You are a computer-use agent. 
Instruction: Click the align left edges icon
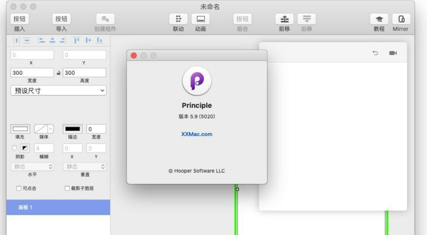pyautogui.click(x=41, y=40)
